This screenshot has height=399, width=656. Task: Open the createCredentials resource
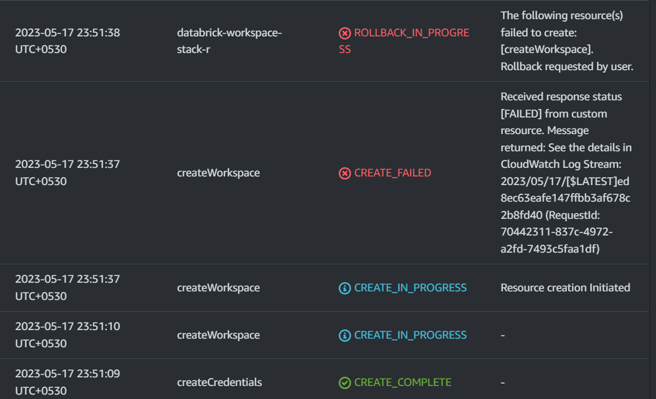(219, 383)
